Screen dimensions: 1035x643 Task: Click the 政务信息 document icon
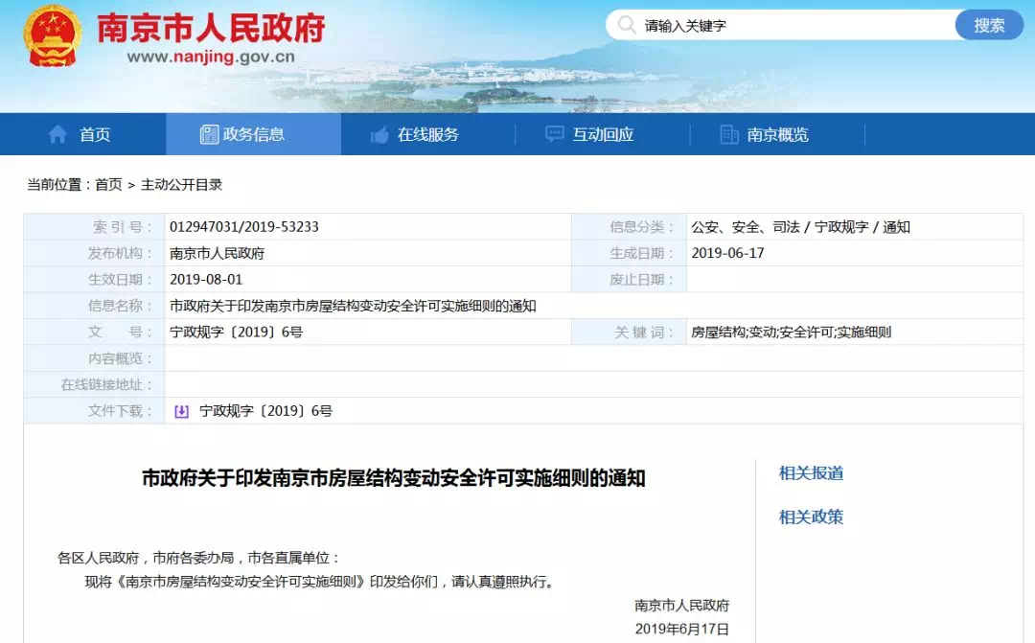(x=209, y=134)
